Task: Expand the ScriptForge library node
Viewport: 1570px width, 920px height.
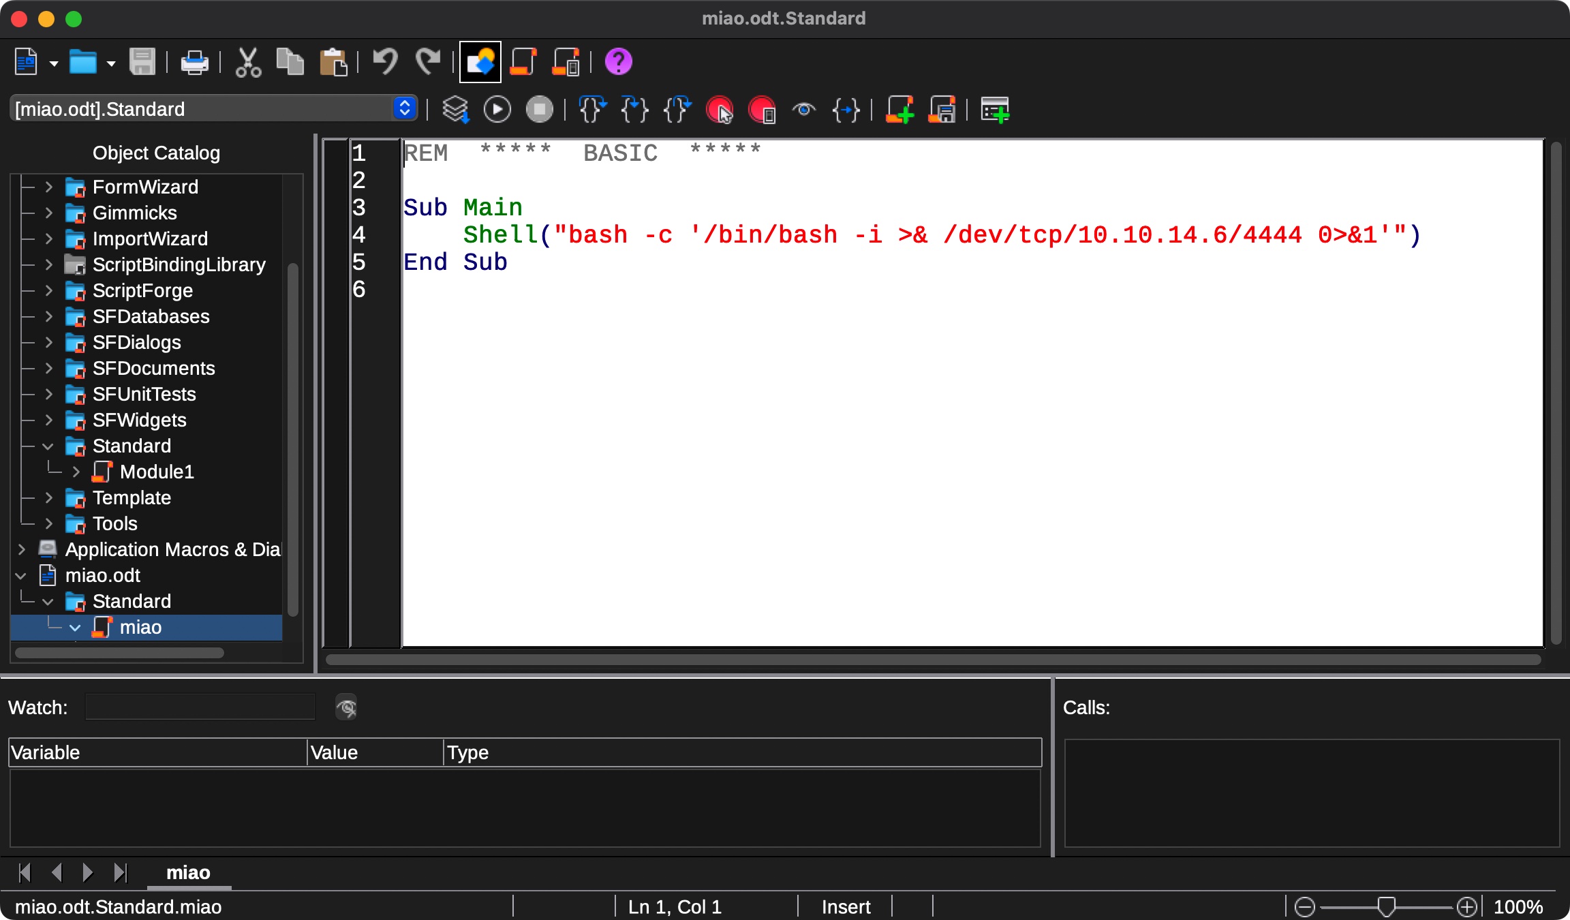Action: tap(48, 290)
